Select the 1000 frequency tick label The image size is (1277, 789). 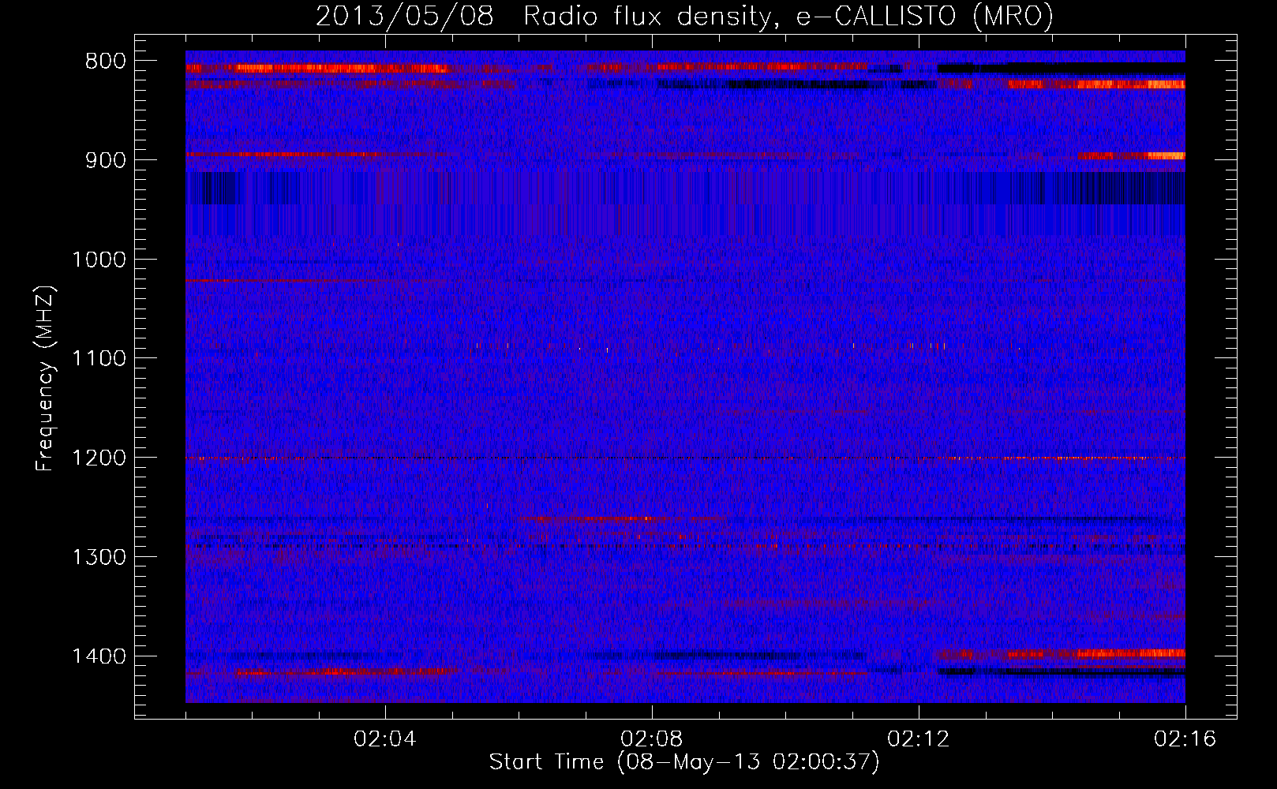99,260
